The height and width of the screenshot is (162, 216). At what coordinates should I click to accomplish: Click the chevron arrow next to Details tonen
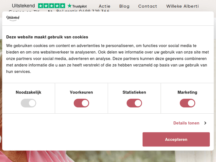205,123
